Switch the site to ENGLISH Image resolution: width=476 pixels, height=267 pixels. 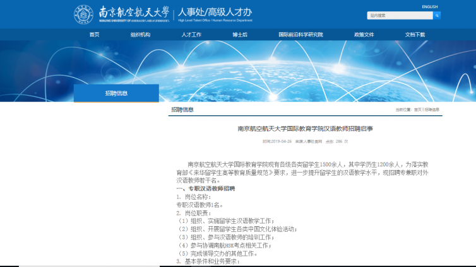tap(429, 7)
